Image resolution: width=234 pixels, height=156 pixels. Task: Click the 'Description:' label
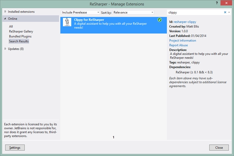point(178,50)
